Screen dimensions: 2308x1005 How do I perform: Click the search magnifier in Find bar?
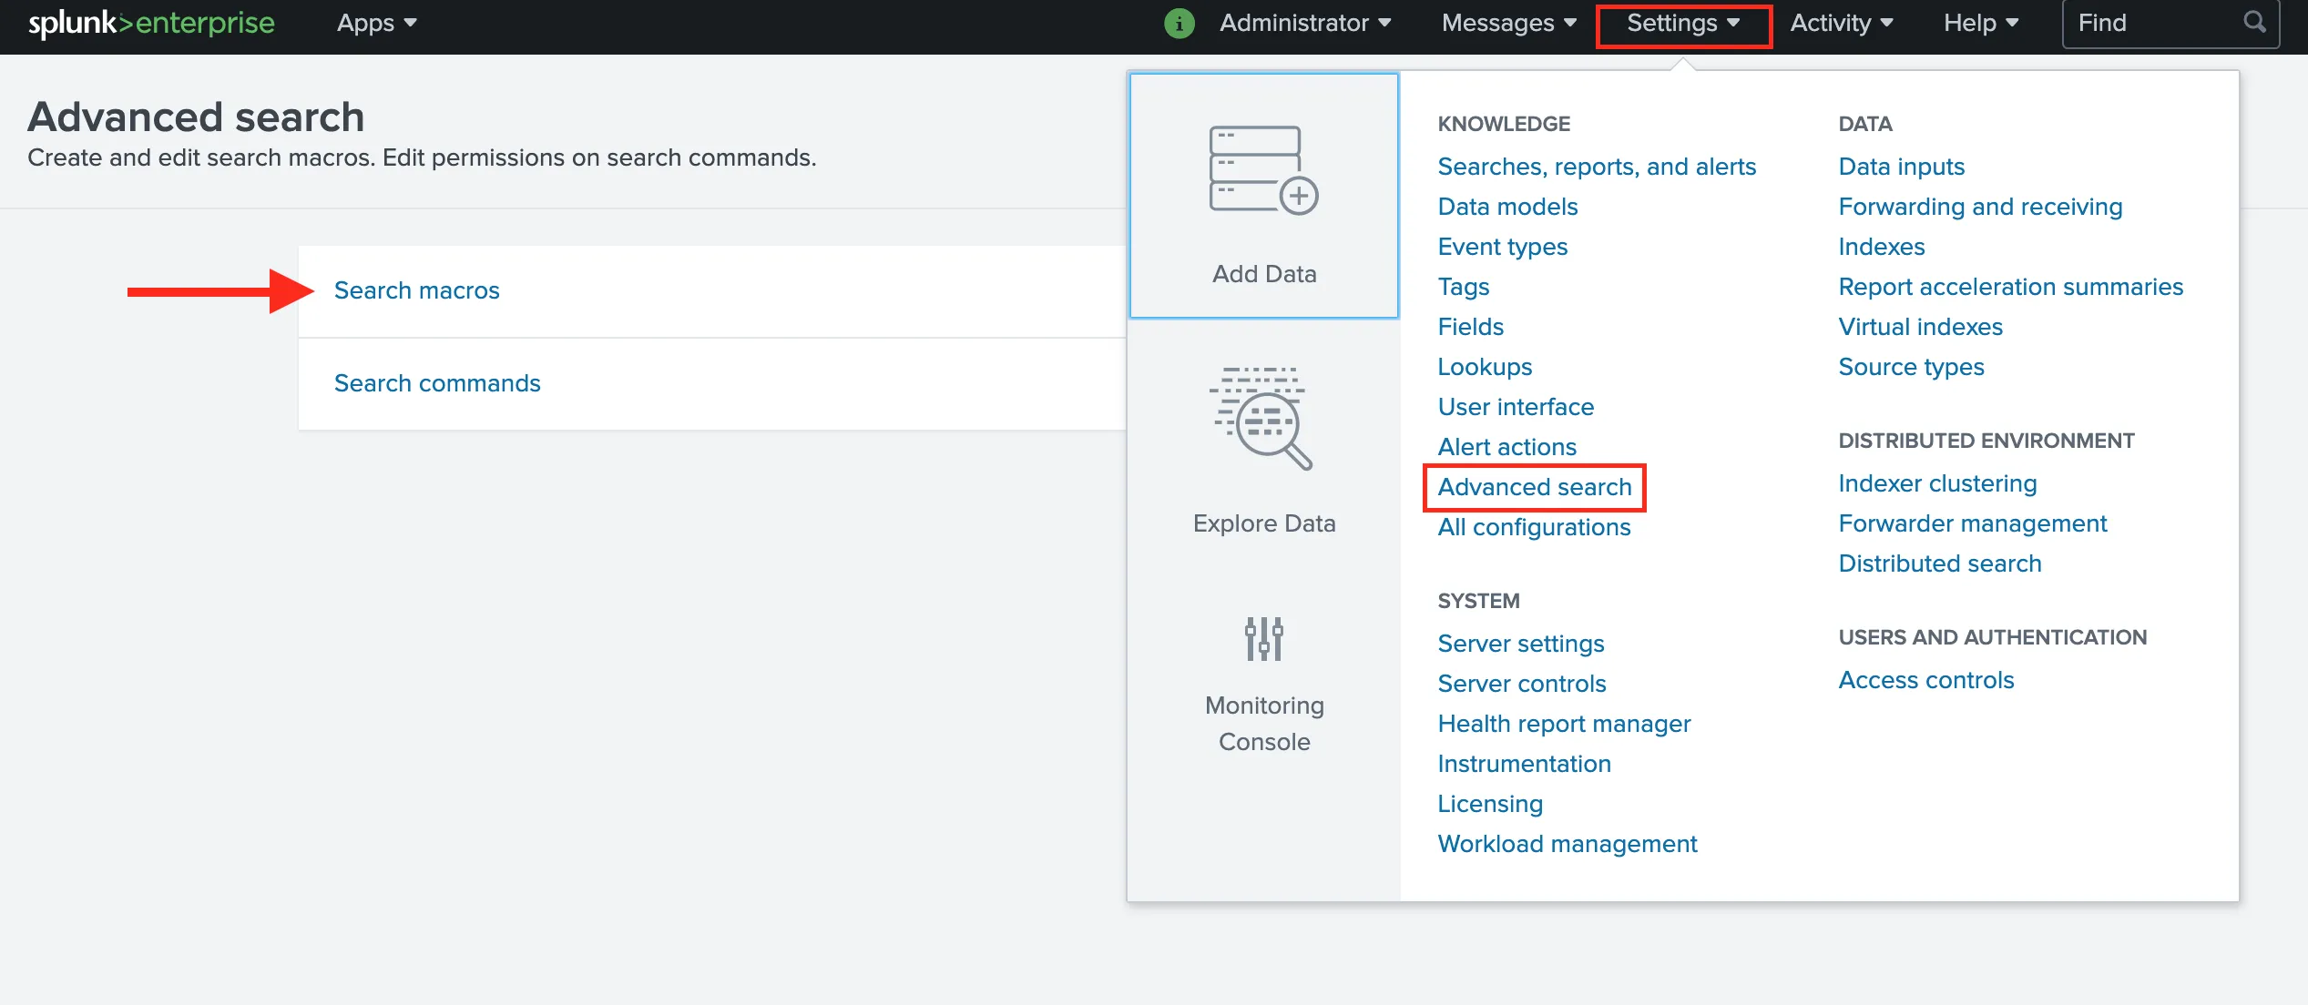tap(2253, 23)
